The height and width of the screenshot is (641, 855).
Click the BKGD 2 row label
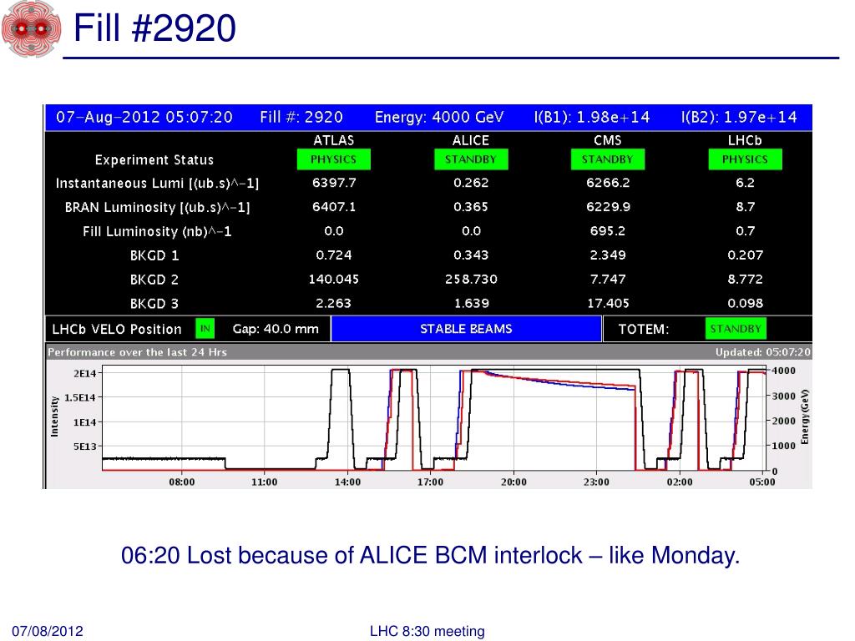154,279
